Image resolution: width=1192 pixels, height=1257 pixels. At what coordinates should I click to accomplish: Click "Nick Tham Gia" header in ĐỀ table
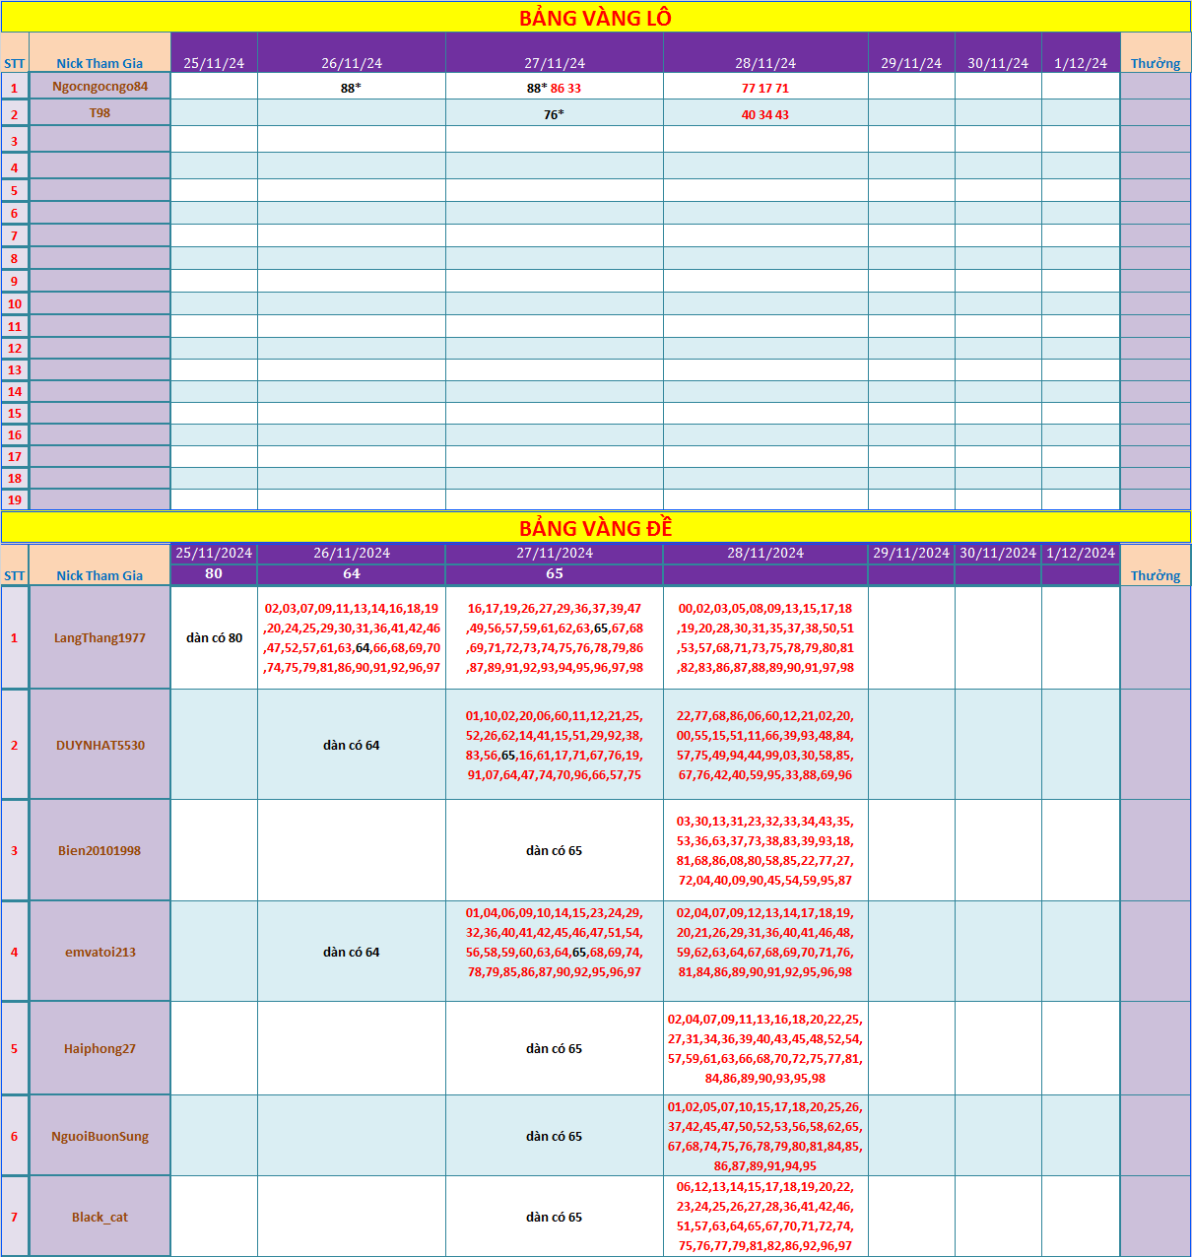[99, 564]
